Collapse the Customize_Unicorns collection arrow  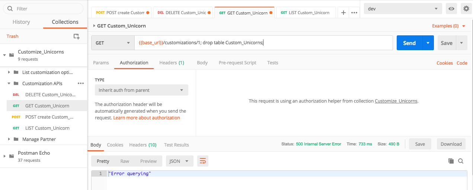click(x=4, y=55)
